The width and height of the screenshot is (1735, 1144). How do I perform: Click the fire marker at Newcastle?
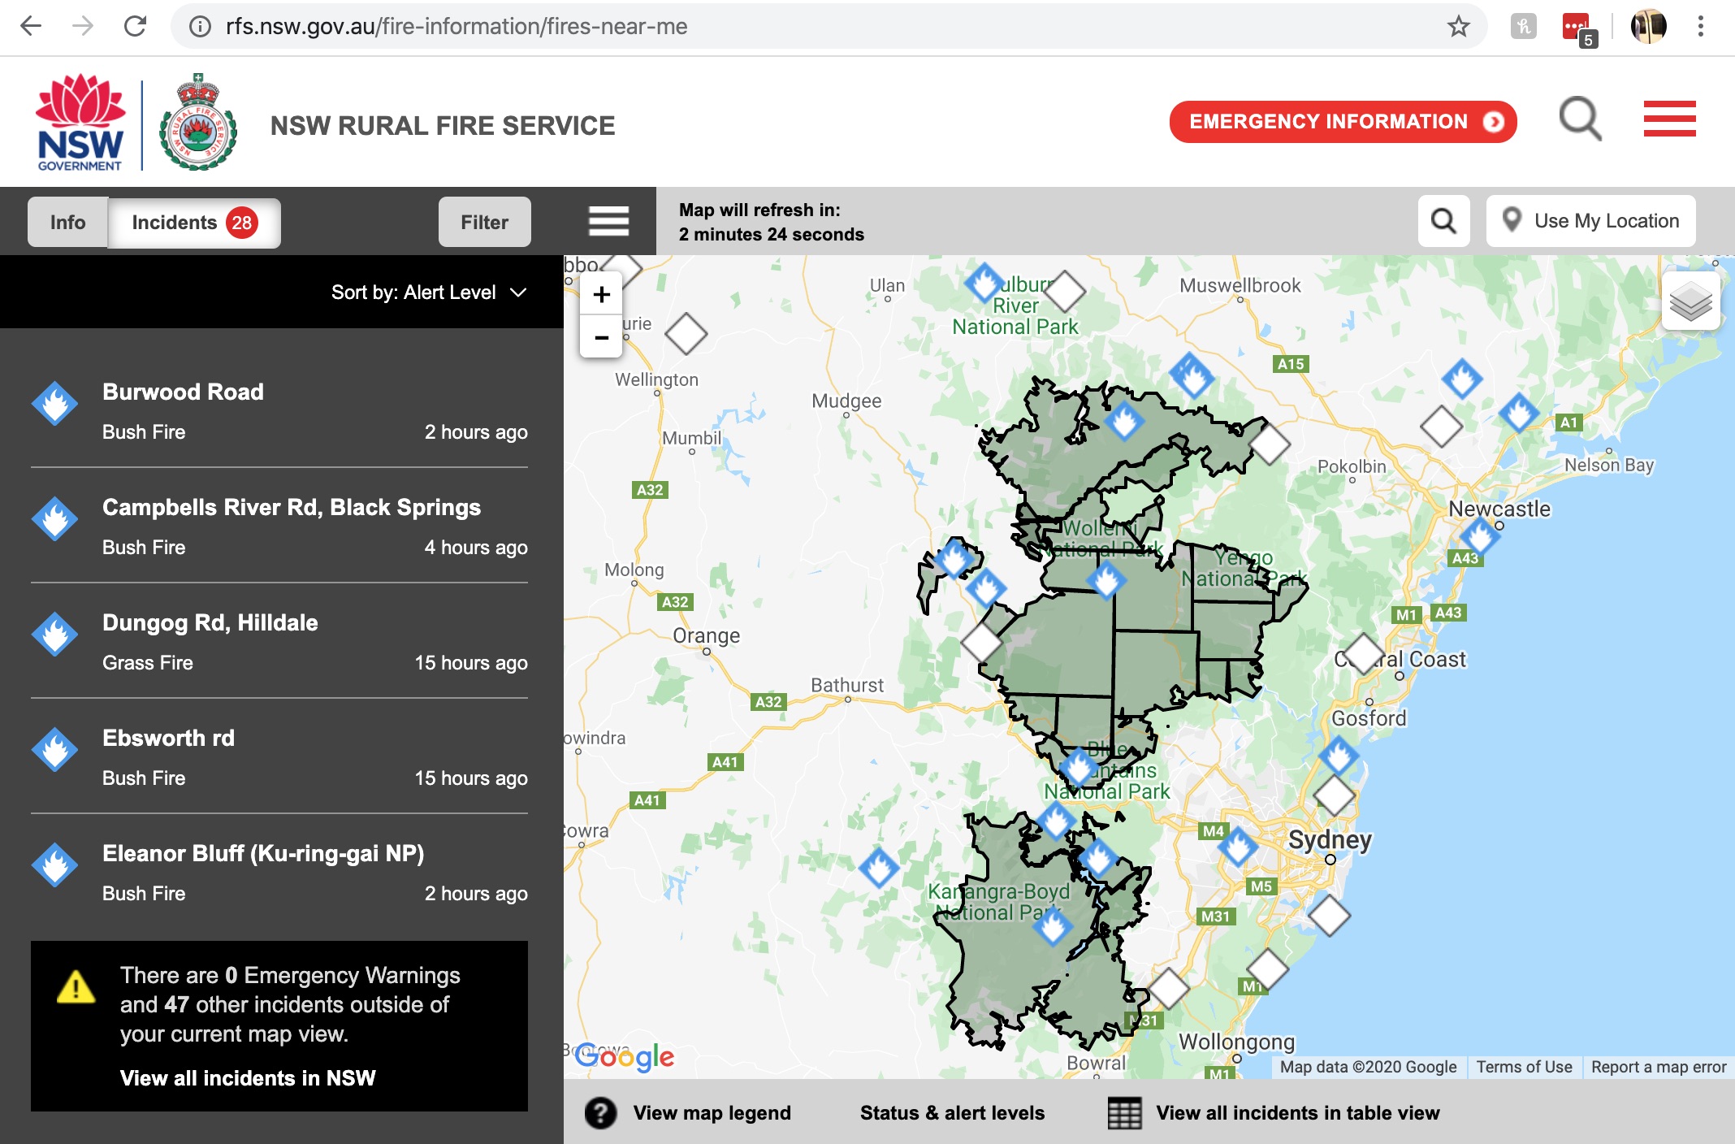click(1480, 535)
